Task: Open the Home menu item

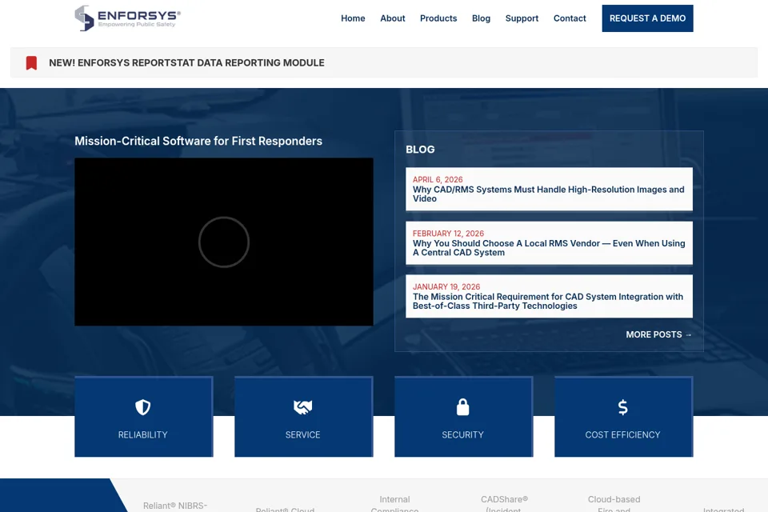Action: (353, 18)
